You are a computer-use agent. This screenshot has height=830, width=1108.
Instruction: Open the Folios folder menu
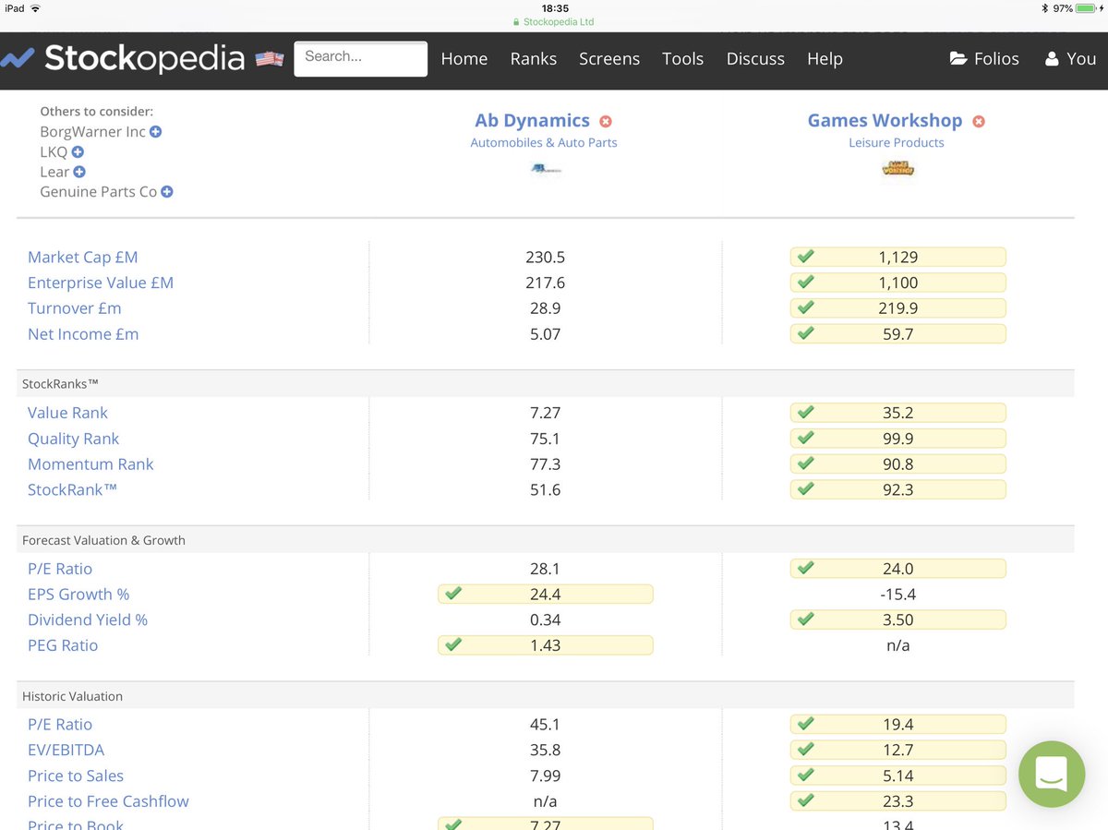[x=984, y=58]
